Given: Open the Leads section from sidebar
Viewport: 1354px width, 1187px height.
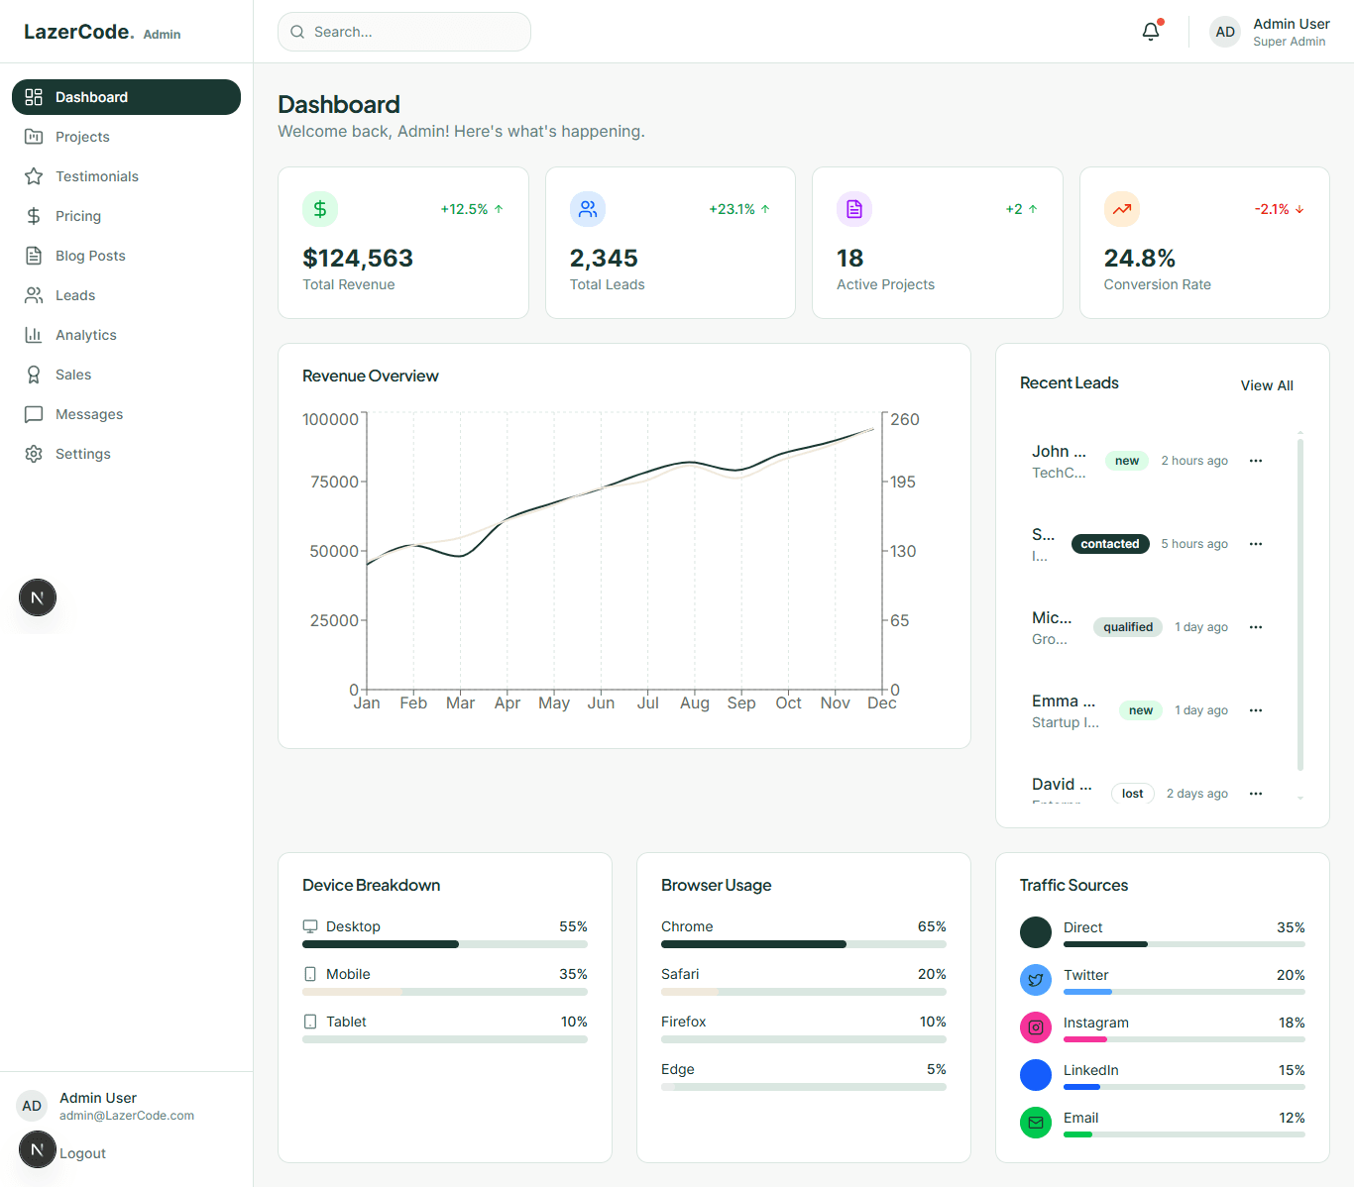Looking at the screenshot, I should [73, 294].
